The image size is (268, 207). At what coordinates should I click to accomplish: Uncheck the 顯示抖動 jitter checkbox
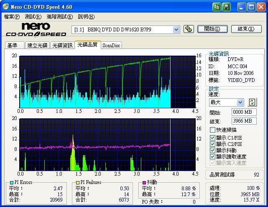(212, 150)
